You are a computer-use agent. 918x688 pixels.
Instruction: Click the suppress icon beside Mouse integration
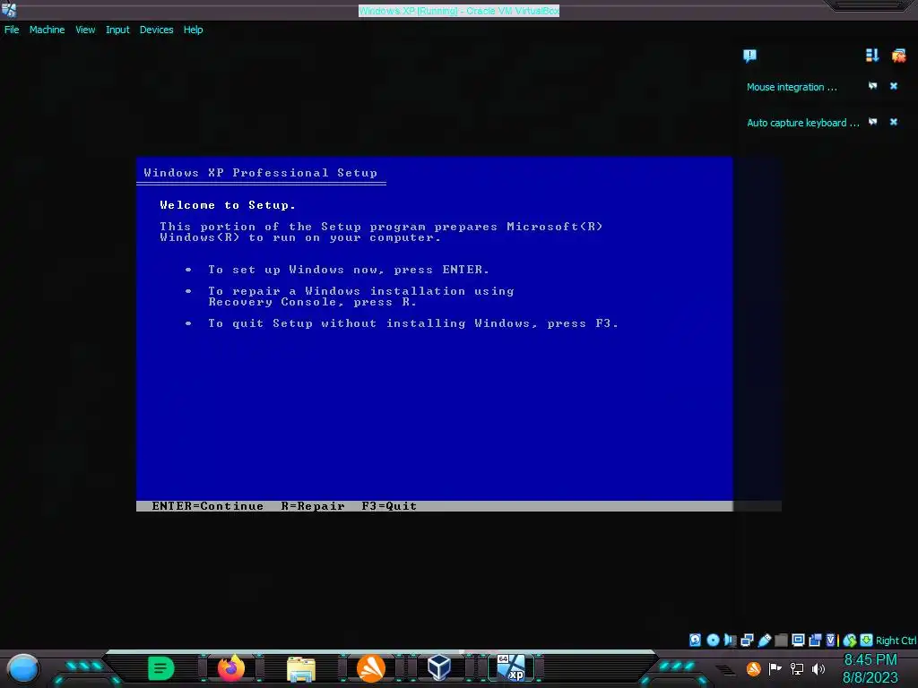coord(872,87)
